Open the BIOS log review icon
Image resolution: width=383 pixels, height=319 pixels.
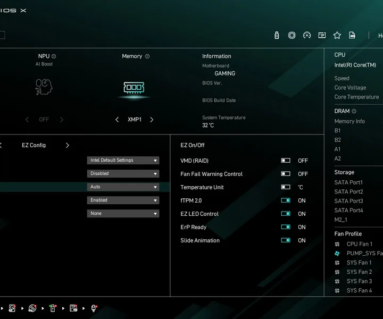[322, 36]
